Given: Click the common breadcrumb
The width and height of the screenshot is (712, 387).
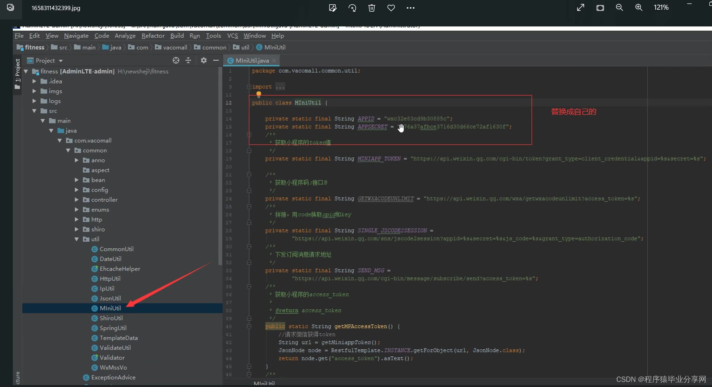Looking at the screenshot, I should [210, 47].
